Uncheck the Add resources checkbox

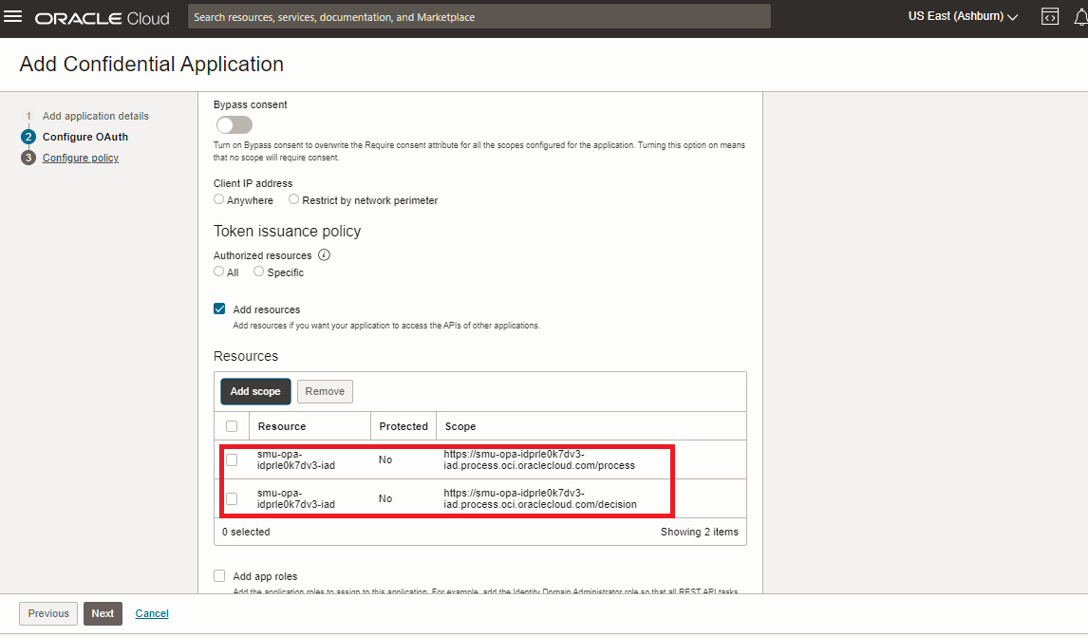click(220, 309)
